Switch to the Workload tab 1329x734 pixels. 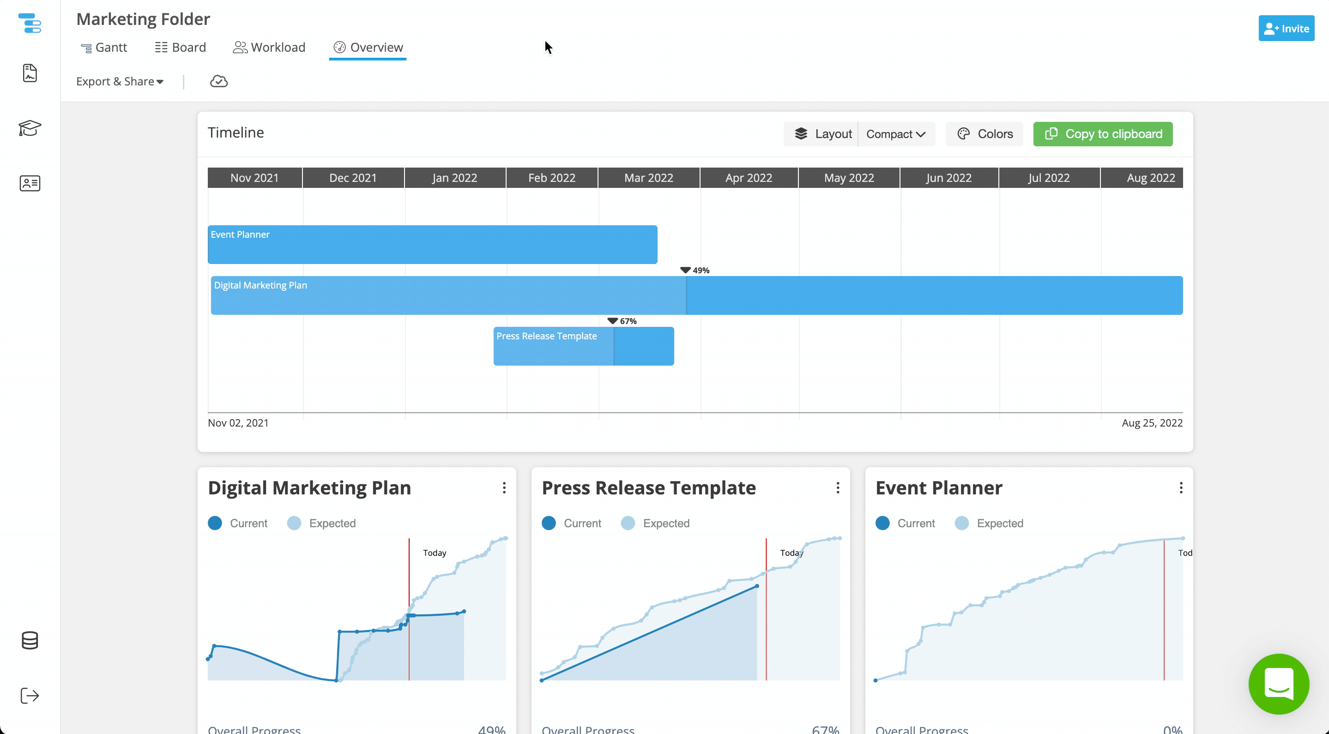(269, 48)
